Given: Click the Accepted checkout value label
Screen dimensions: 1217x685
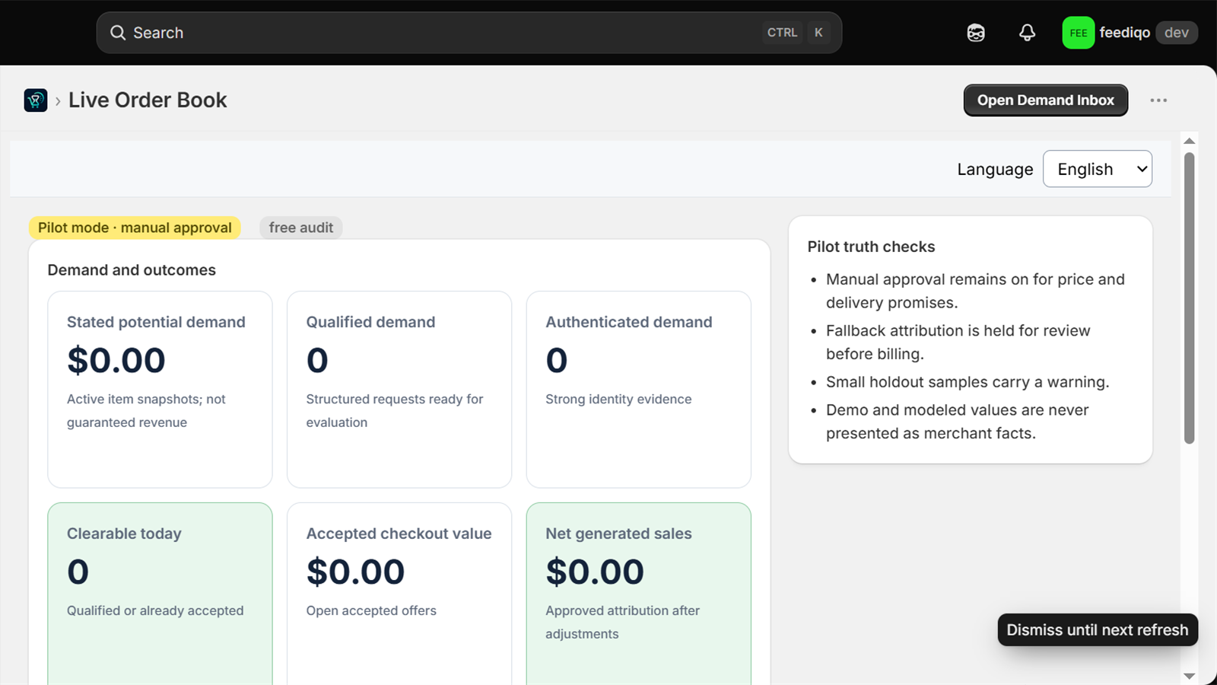Looking at the screenshot, I should click(x=399, y=534).
